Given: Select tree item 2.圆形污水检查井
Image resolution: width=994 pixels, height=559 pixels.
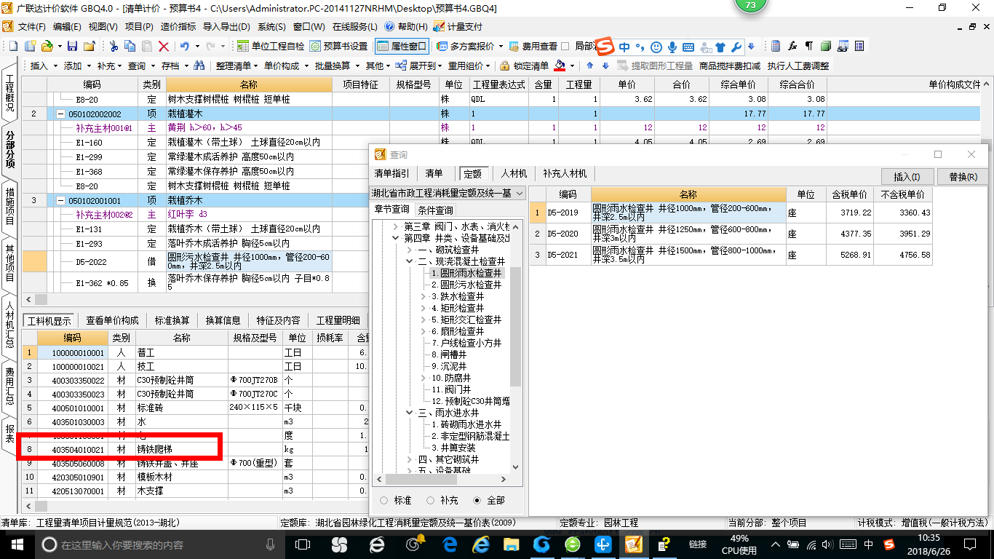Looking at the screenshot, I should [x=466, y=285].
